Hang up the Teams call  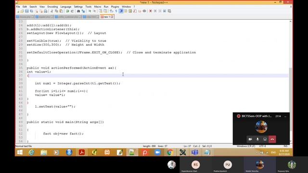(x=272, y=139)
